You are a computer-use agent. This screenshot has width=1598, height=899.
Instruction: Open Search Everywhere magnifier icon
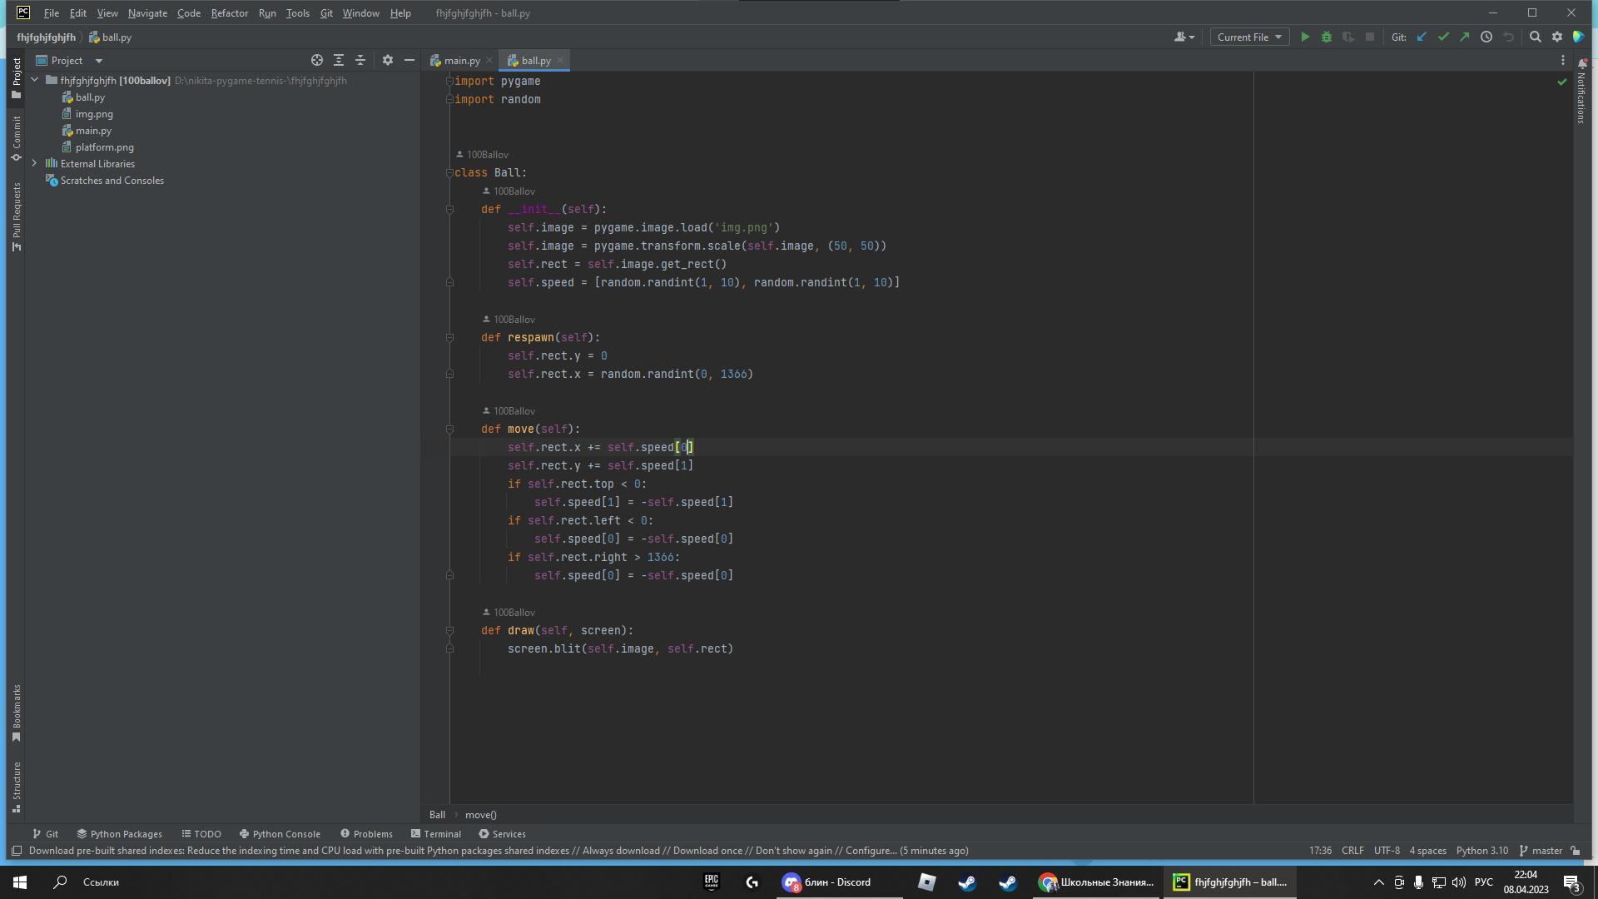click(1536, 37)
